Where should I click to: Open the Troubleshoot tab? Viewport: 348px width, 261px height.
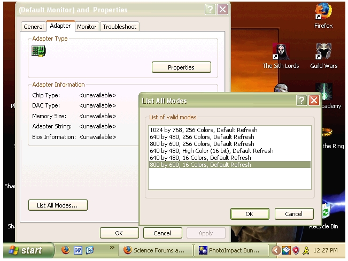coord(120,27)
